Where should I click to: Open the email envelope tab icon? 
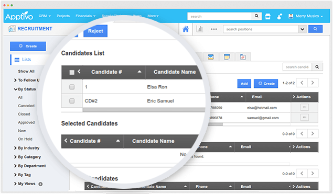211,57
